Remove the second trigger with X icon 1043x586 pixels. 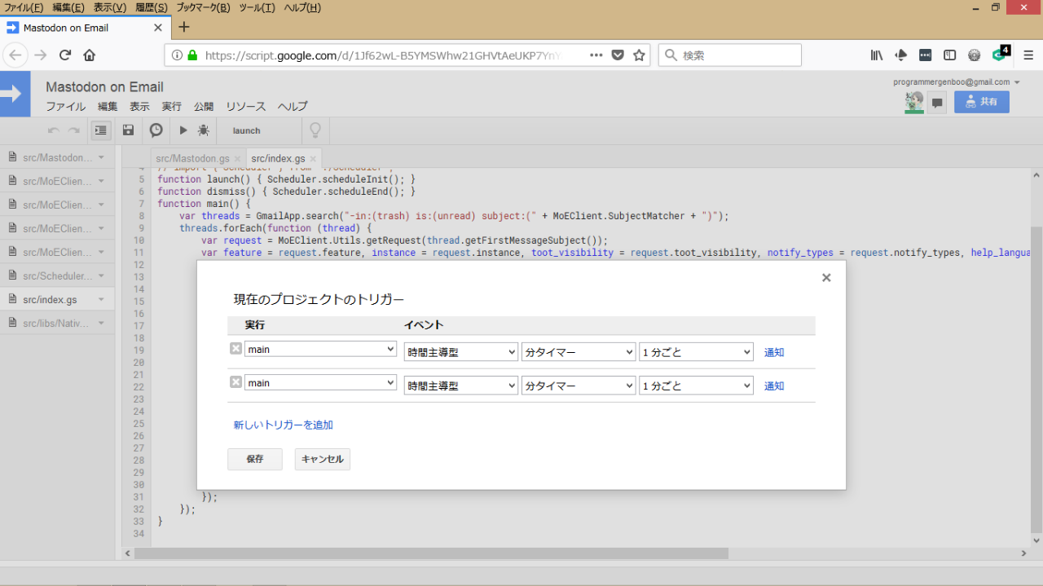(x=235, y=382)
